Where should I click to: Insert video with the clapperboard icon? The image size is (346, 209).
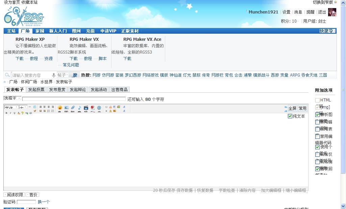86,108
